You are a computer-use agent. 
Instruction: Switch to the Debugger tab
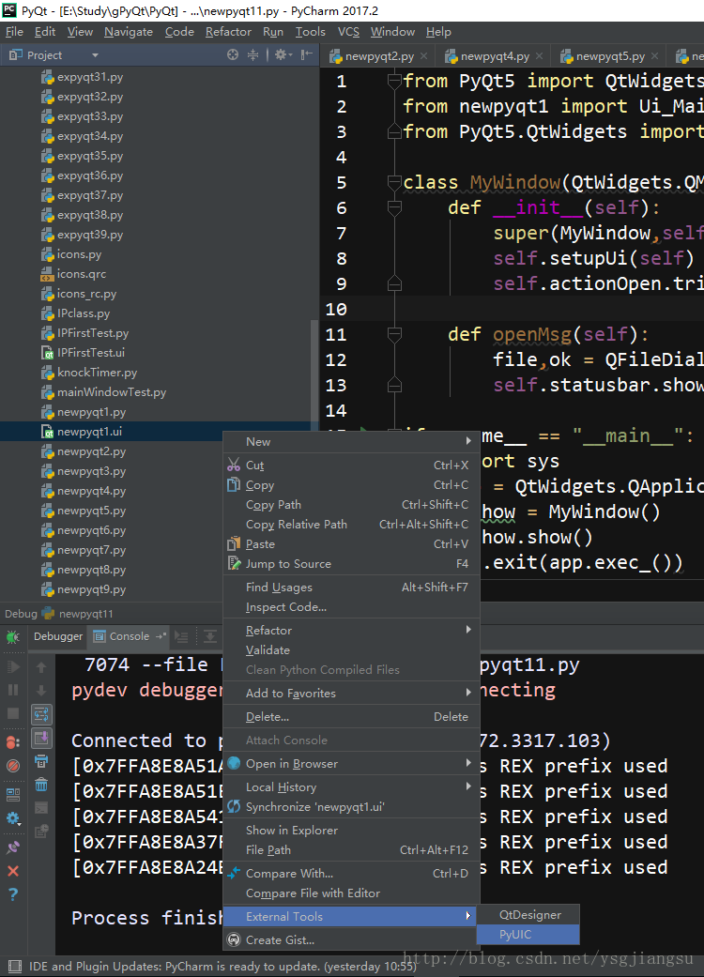click(58, 636)
